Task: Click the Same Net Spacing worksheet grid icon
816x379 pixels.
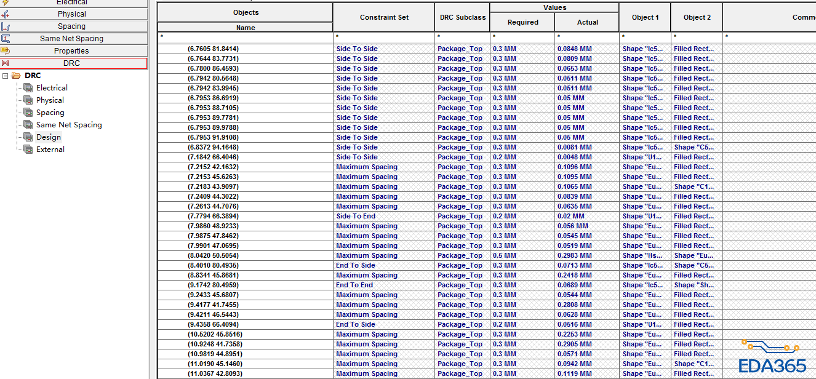Action: (28, 125)
